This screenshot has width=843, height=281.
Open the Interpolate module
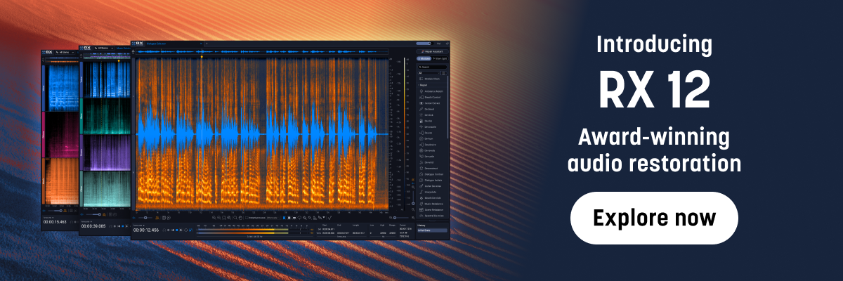[429, 192]
